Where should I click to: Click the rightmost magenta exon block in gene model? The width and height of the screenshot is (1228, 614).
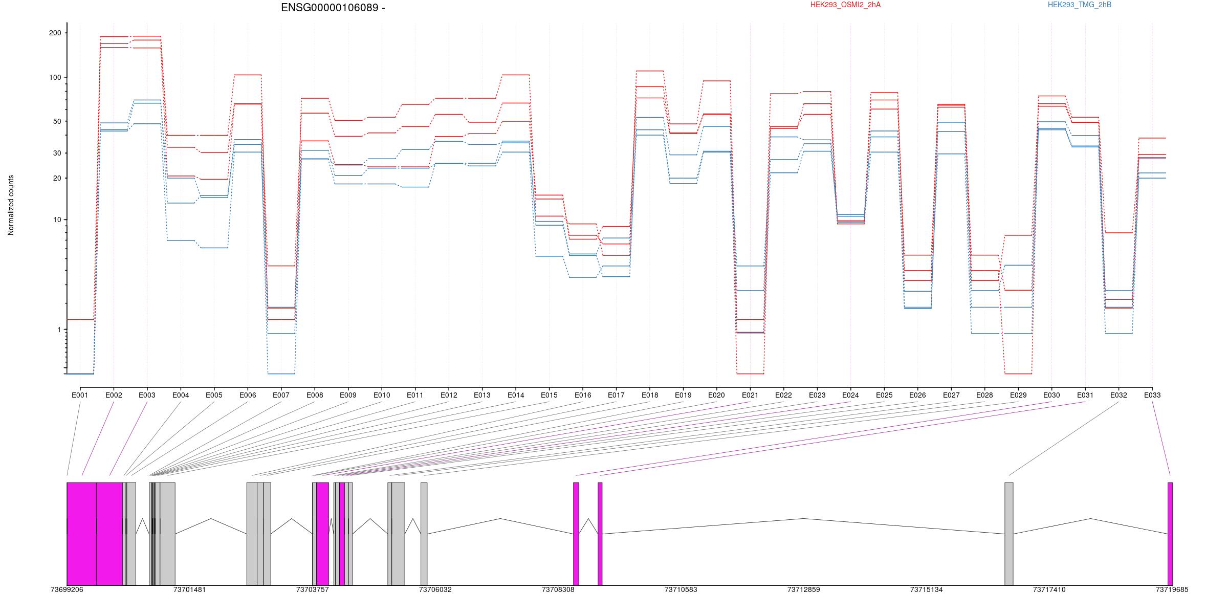(x=1170, y=534)
